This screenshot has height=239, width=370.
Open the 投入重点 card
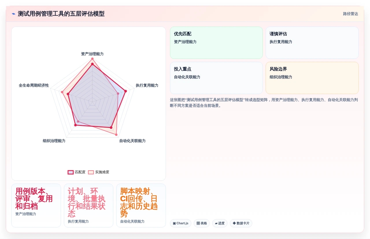tap(216, 78)
